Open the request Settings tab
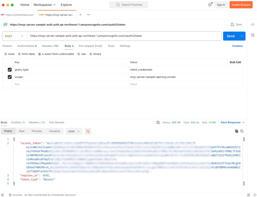Image resolution: width=257 pixels, height=197 pixels. click(125, 46)
